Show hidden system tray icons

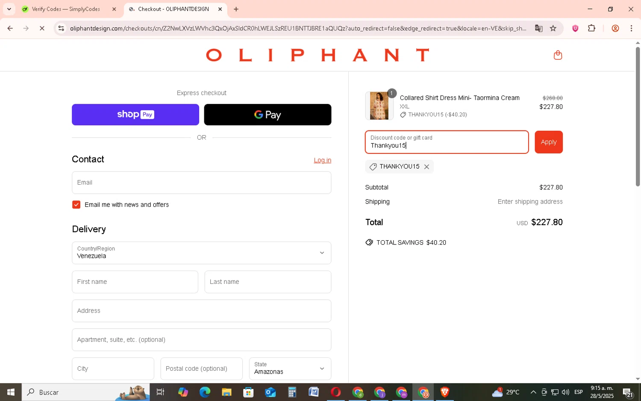533,392
